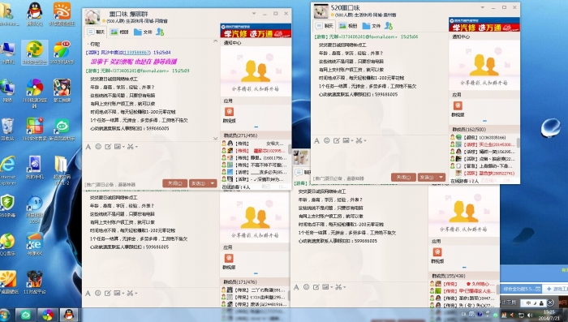Open font settings in 重口味 聊聊群 window
The width and height of the screenshot is (568, 322).
click(x=88, y=147)
